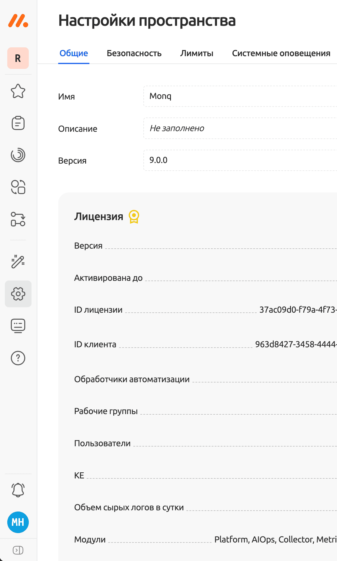This screenshot has height=561, width=337.
Task: Switch to the Общие tab
Action: coord(74,53)
